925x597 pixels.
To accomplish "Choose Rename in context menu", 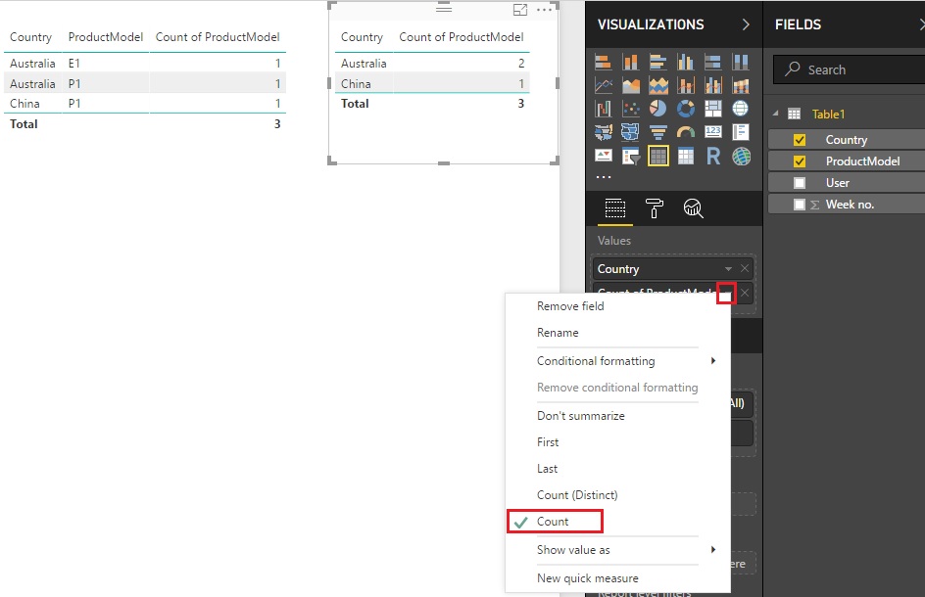I will click(x=617, y=333).
